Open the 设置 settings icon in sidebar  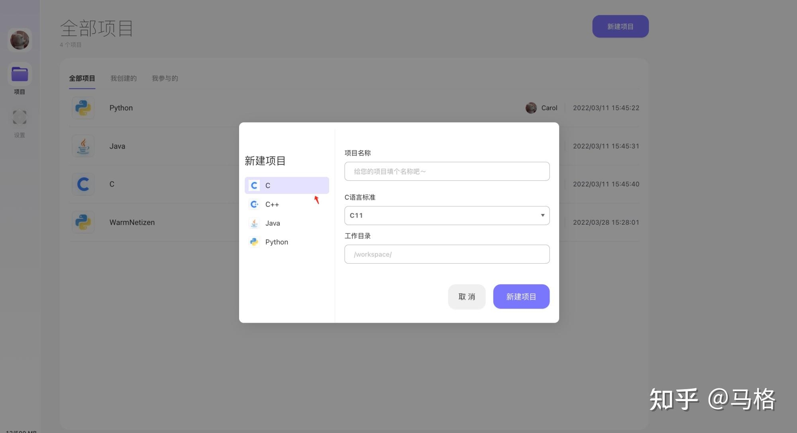click(20, 117)
